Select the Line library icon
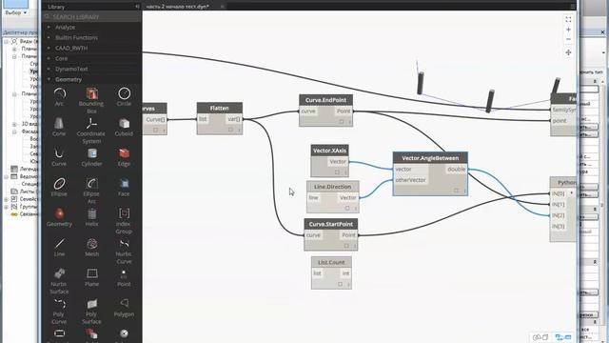 [x=59, y=244]
